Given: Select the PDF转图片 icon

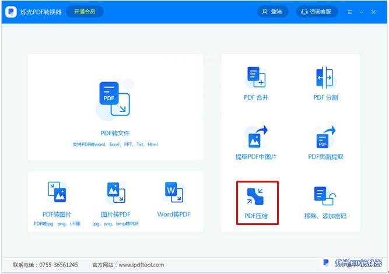Looking at the screenshot, I should [57, 192].
